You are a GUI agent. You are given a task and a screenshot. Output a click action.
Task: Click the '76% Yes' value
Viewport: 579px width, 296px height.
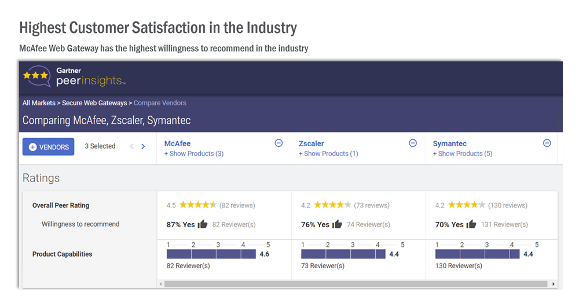(315, 224)
